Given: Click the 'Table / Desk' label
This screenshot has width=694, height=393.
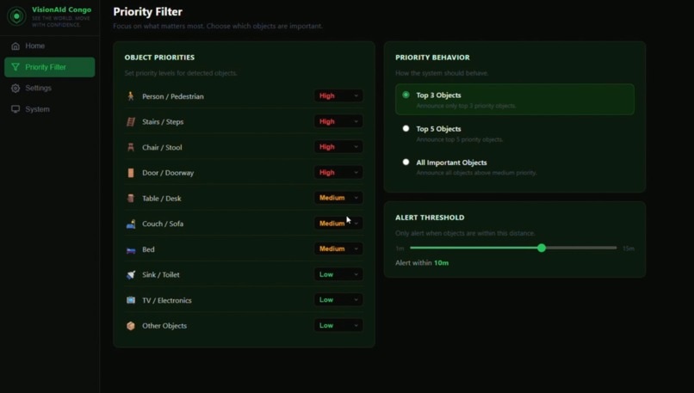Looking at the screenshot, I should click(162, 199).
